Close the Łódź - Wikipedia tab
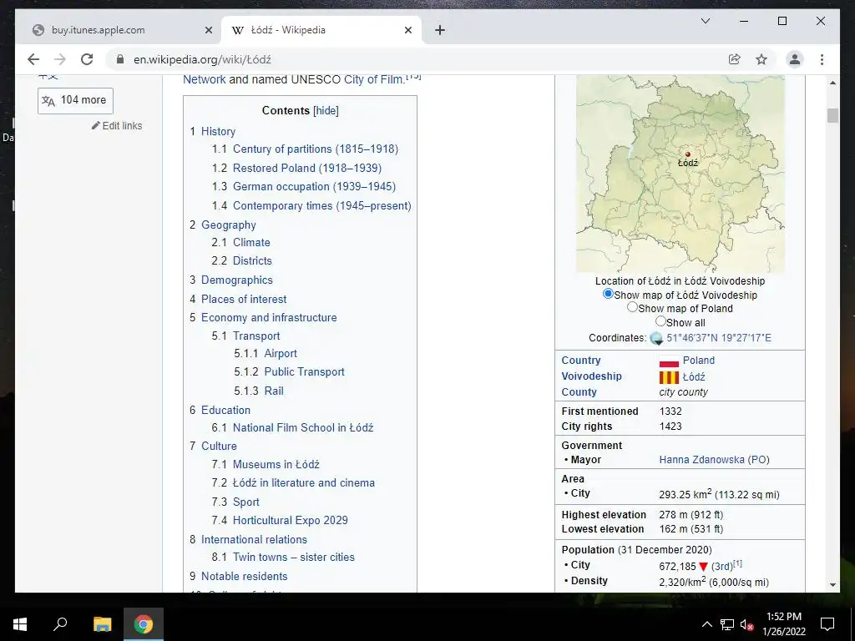 click(x=407, y=30)
